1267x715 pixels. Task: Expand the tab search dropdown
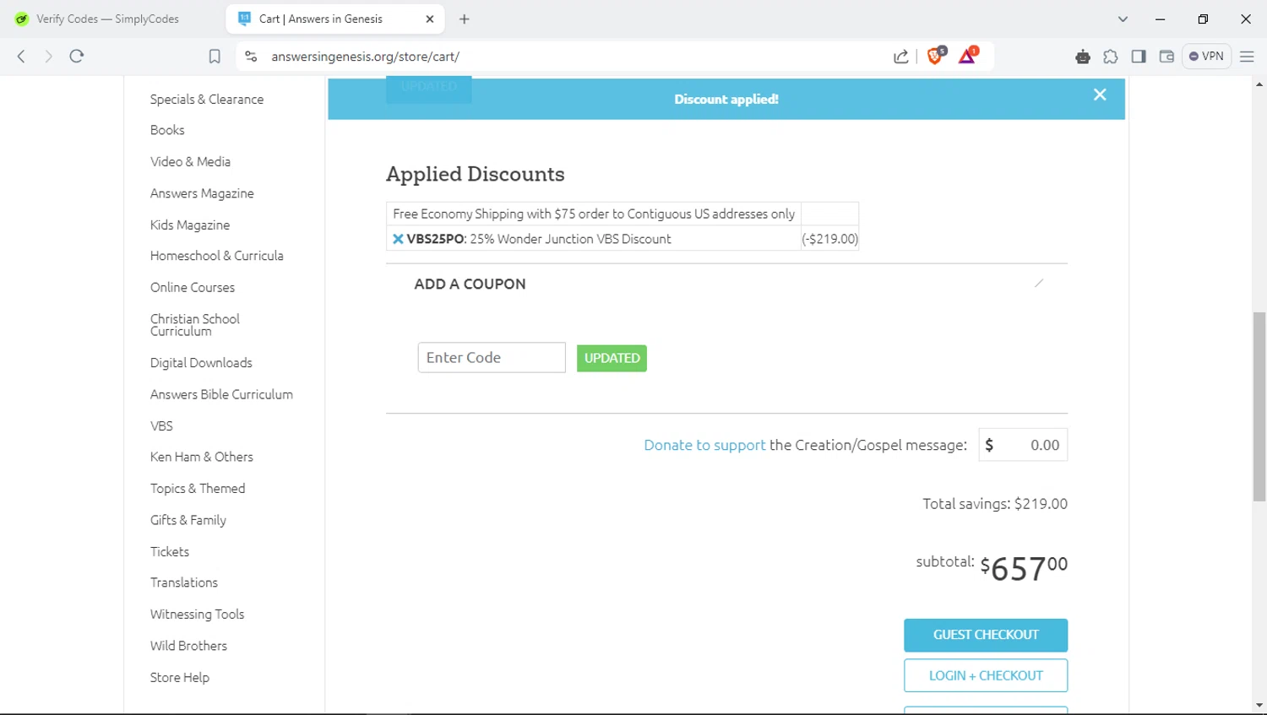click(1123, 19)
